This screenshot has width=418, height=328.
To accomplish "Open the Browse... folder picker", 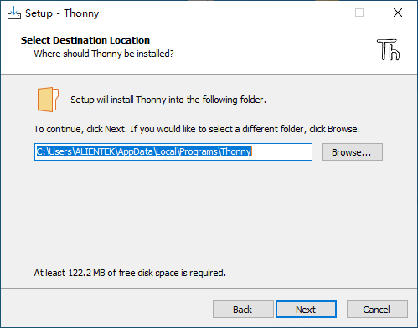I will pos(352,152).
